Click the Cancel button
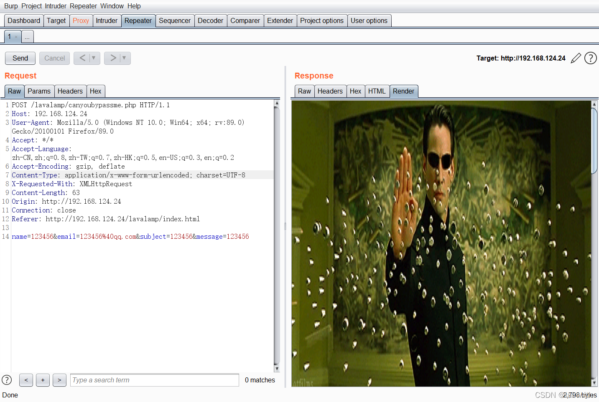Viewport: 599px width, 402px height. [54, 58]
